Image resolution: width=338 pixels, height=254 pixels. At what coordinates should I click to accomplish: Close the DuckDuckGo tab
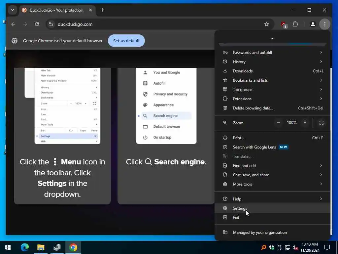pyautogui.click(x=90, y=10)
